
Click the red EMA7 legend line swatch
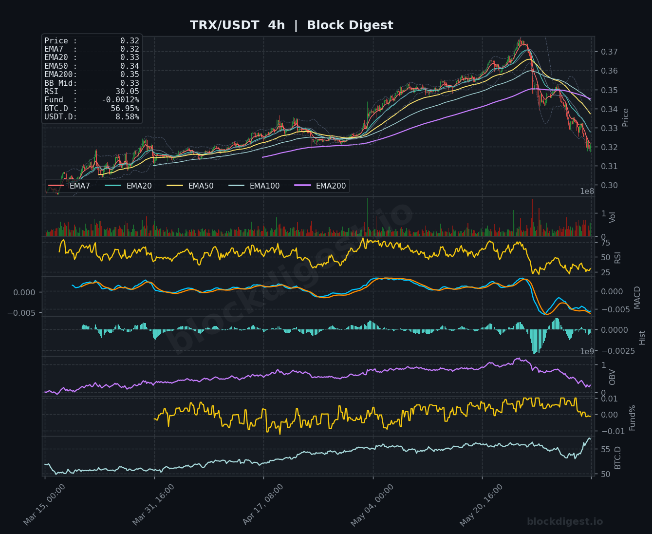click(x=56, y=186)
